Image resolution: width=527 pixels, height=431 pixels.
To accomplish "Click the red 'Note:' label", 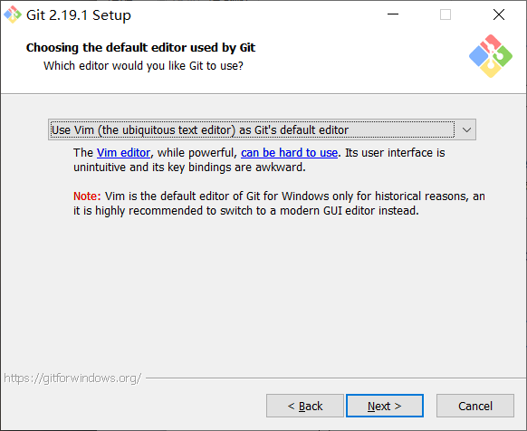I will tap(87, 196).
